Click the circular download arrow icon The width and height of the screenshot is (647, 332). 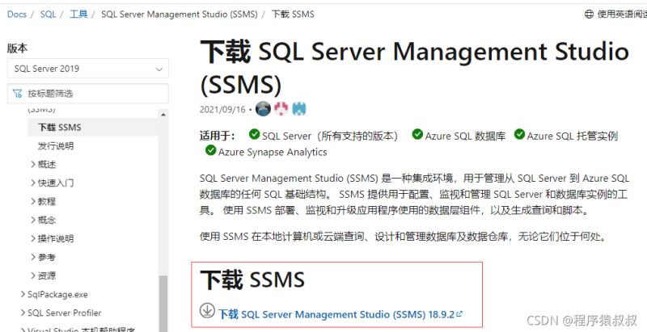[x=207, y=311]
